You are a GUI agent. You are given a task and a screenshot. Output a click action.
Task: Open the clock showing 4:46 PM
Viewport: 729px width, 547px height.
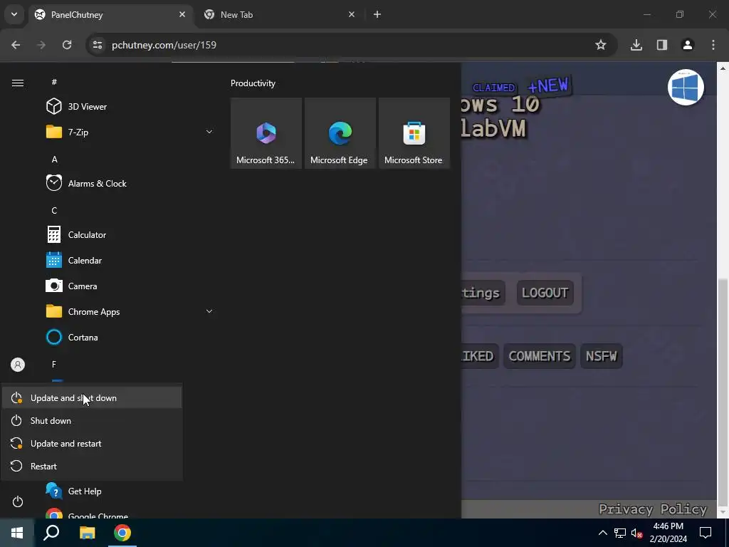(668, 533)
